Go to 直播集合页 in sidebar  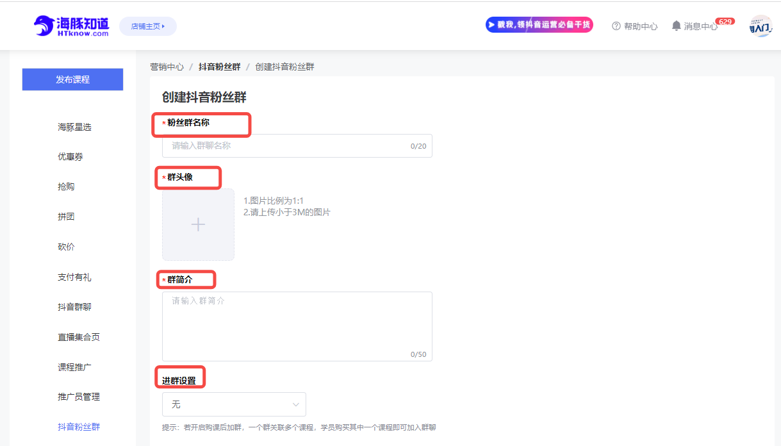[79, 337]
